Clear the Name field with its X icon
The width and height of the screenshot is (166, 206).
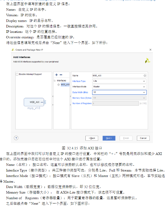point(145,76)
